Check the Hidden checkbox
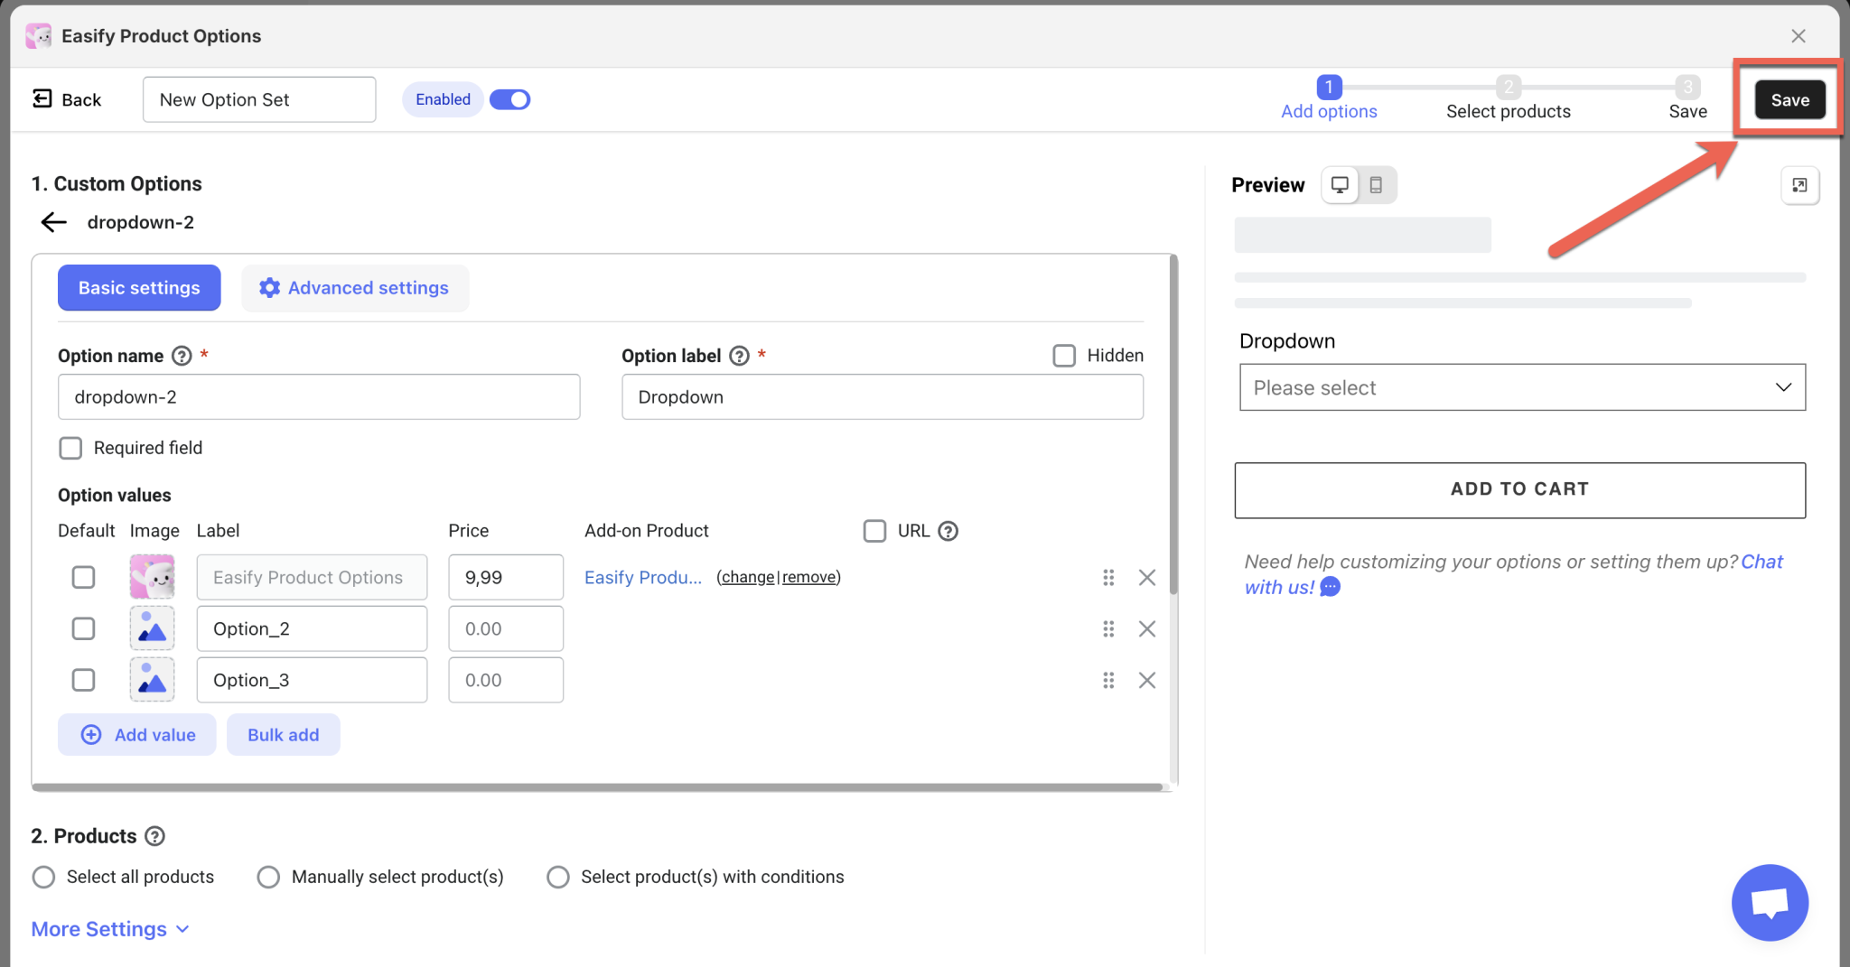This screenshot has width=1850, height=967. tap(1064, 356)
